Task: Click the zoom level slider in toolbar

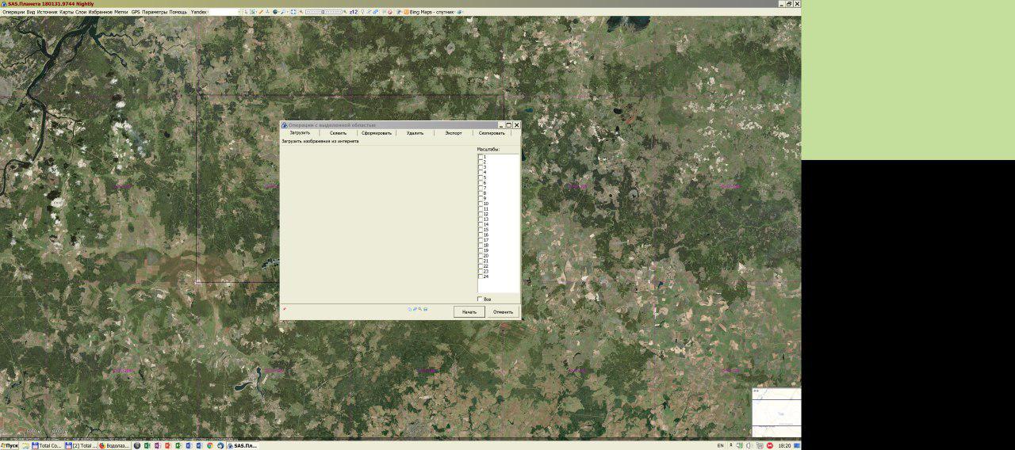Action: pos(324,12)
